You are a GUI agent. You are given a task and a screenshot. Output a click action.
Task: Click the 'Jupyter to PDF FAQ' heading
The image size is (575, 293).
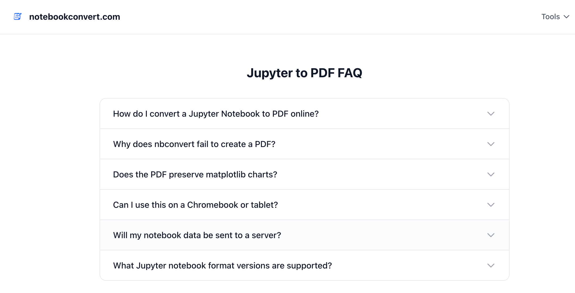(304, 73)
